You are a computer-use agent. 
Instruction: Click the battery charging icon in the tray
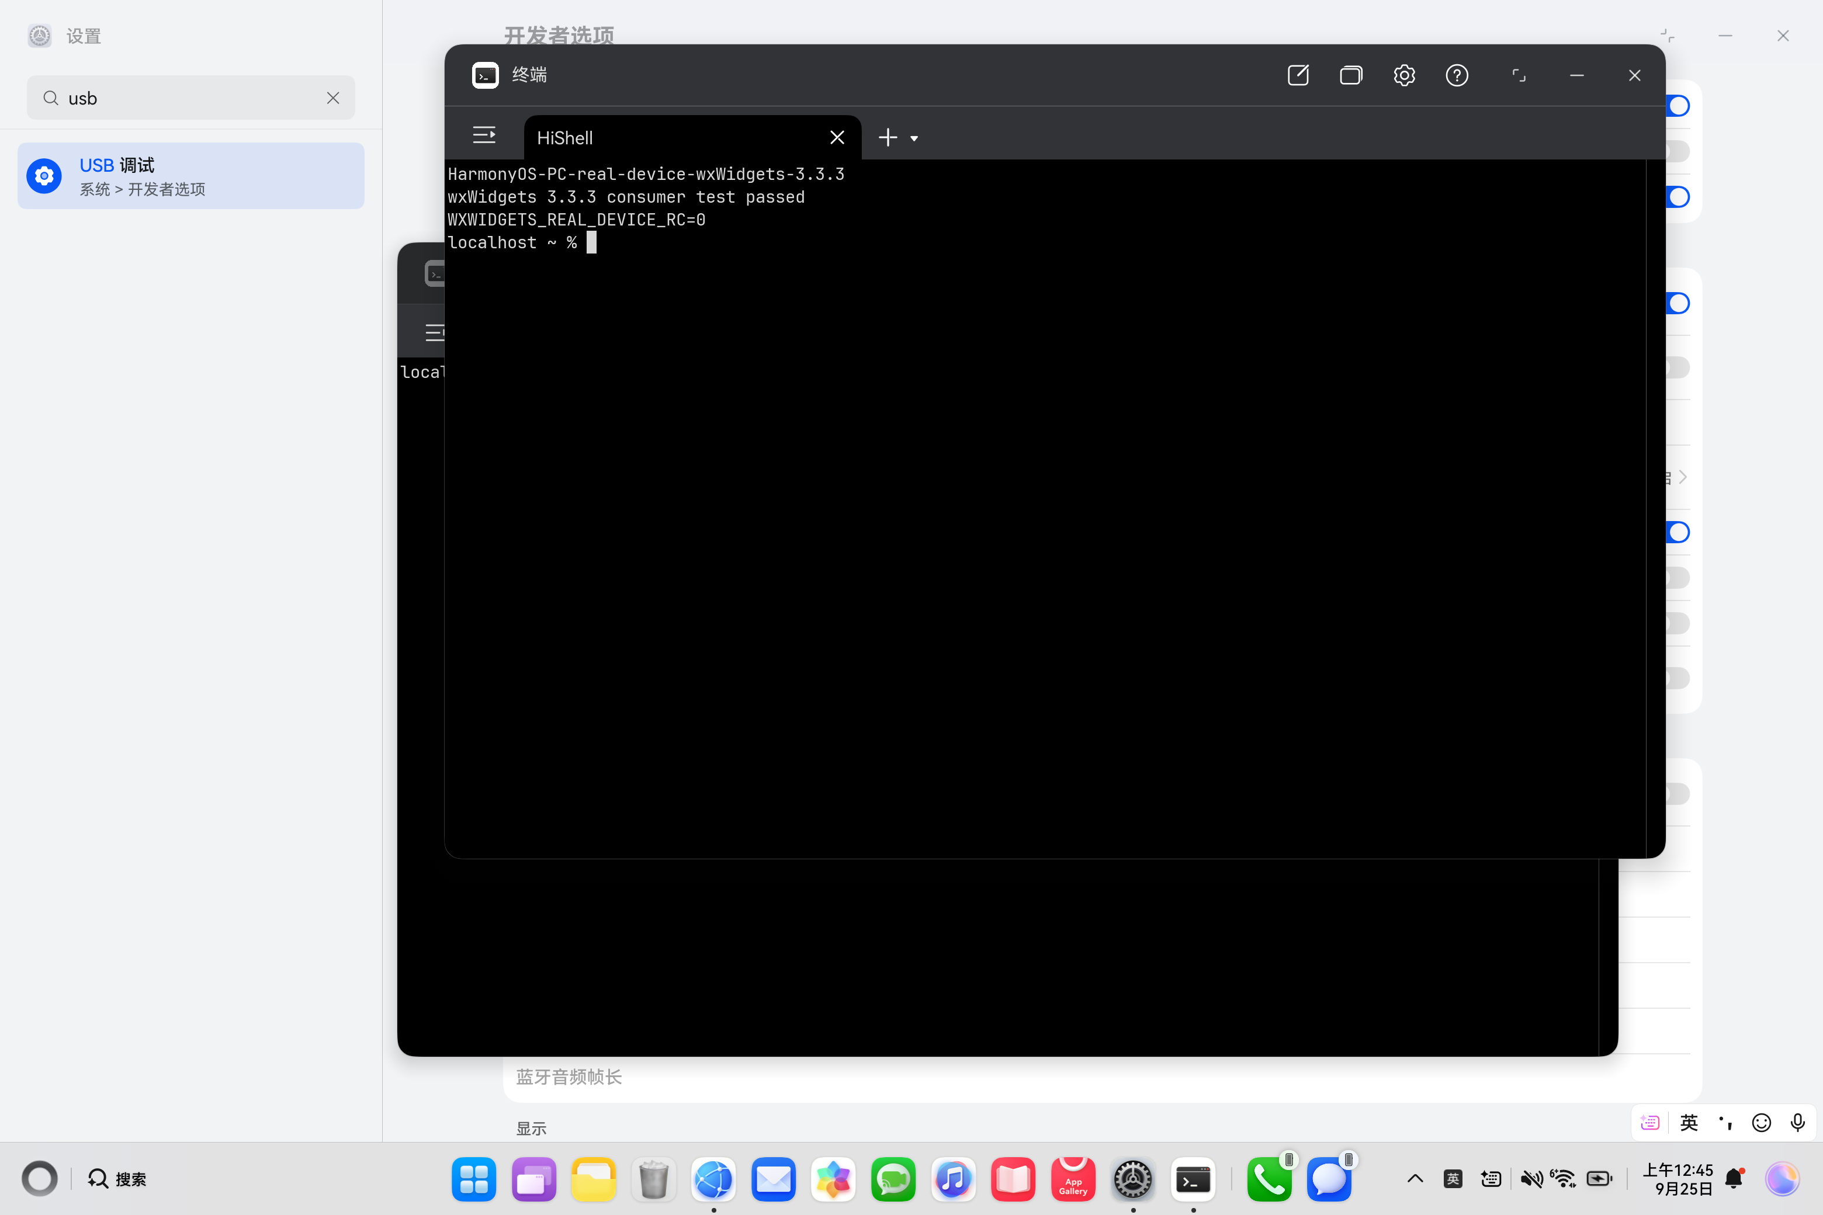tap(1600, 1179)
